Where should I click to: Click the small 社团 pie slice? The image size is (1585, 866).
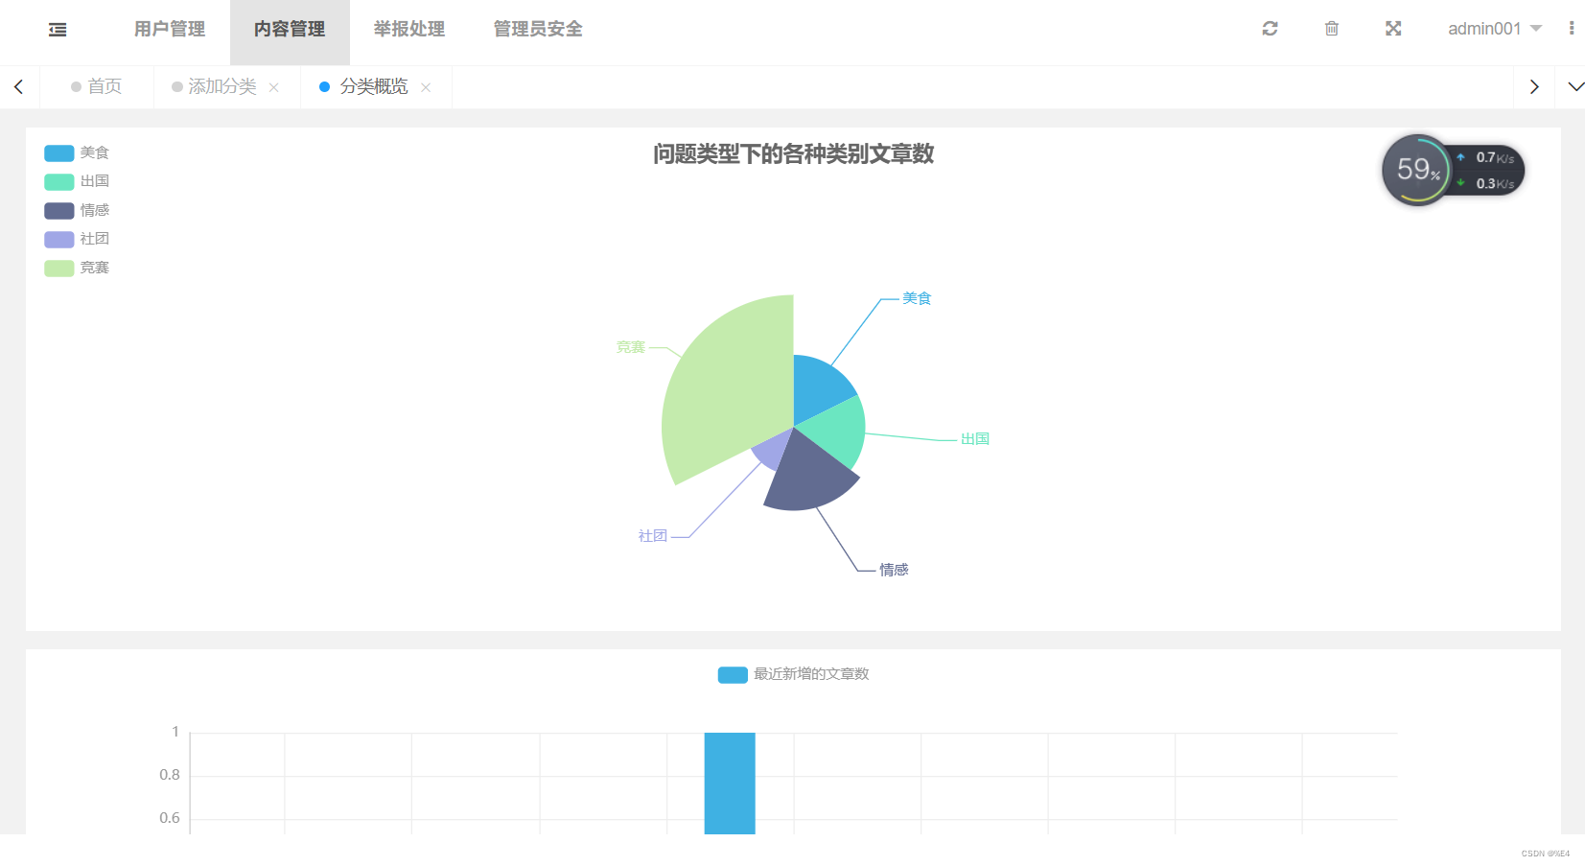click(773, 449)
